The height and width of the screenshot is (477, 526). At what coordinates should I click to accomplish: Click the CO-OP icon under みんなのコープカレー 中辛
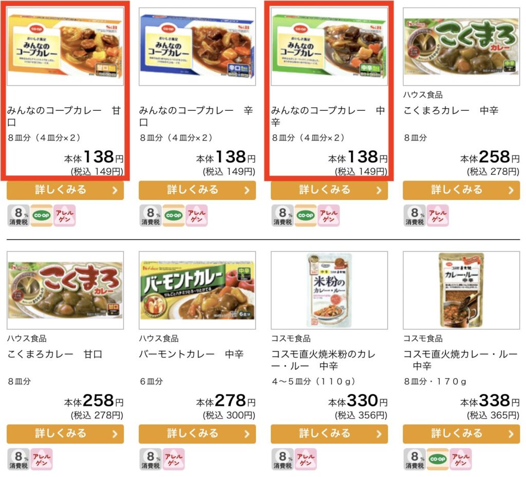[306, 216]
